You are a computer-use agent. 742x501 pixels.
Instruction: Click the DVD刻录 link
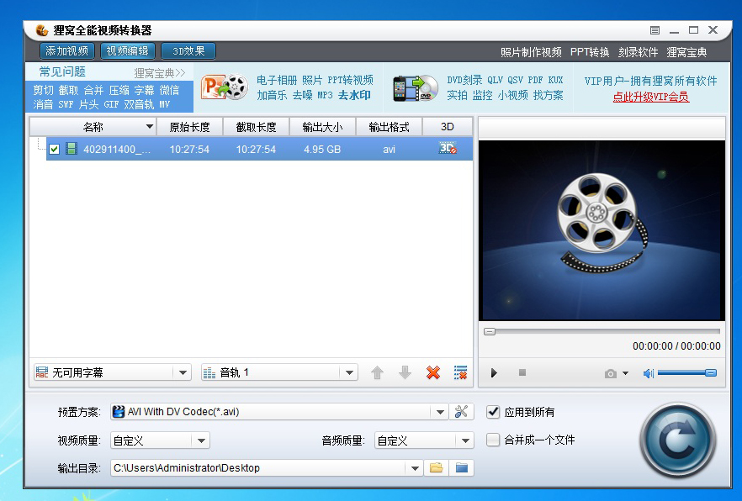tap(464, 80)
